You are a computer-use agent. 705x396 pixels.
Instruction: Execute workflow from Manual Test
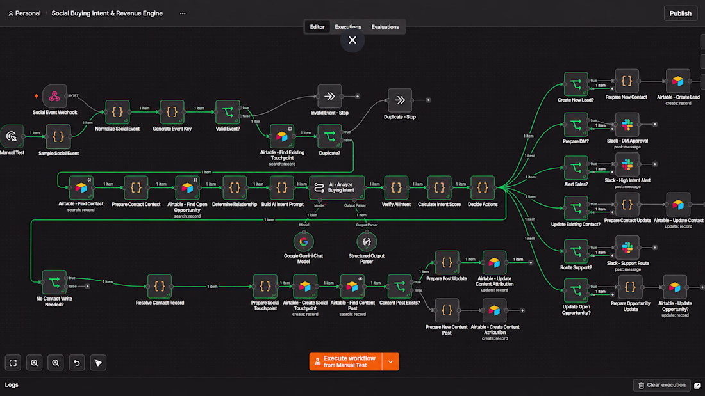pyautogui.click(x=345, y=362)
